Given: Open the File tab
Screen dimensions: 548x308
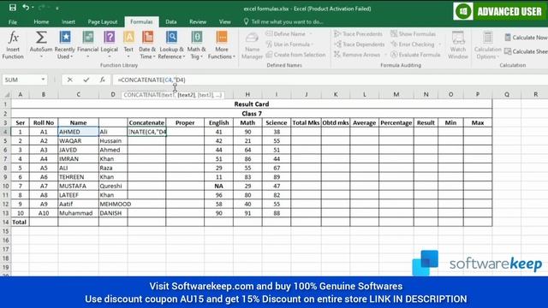Looking at the screenshot, I should point(13,21).
